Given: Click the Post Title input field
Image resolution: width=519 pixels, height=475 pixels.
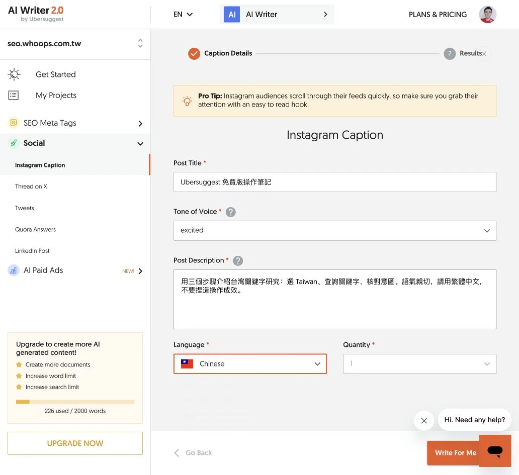Looking at the screenshot, I should (x=334, y=182).
